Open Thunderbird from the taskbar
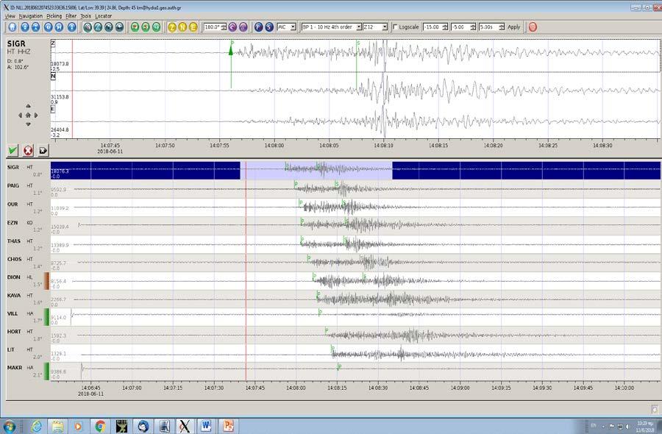 (143, 426)
